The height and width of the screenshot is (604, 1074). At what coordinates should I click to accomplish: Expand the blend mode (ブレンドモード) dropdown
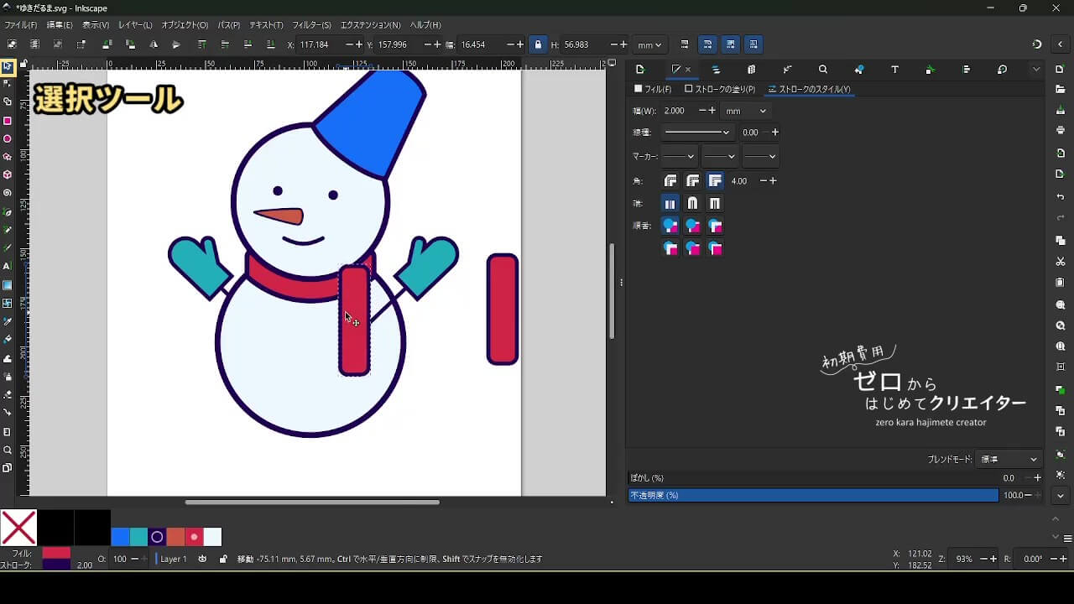coord(1009,460)
